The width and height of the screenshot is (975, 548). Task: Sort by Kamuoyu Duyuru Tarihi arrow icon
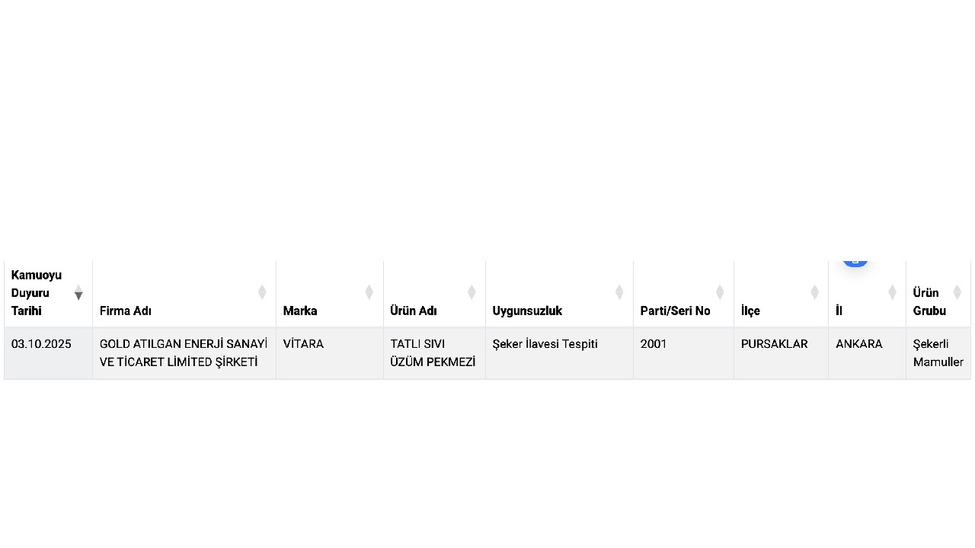pos(78,292)
